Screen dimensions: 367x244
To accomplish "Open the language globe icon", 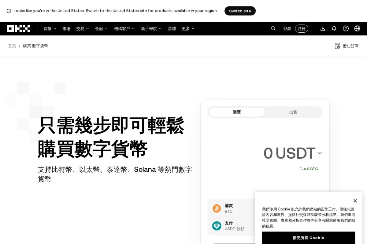I will (357, 28).
